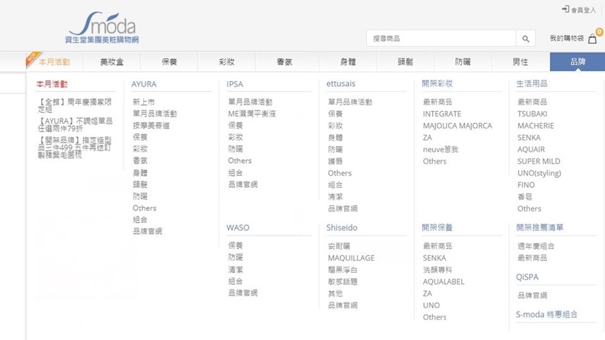Click 清潔 under WASO

[x=235, y=270]
